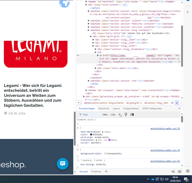Toggle the .cls class editor button
The height and width of the screenshot is (183, 192).
[113, 114]
